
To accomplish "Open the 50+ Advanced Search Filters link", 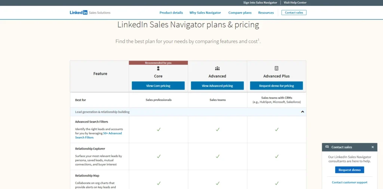I will 98,135.
